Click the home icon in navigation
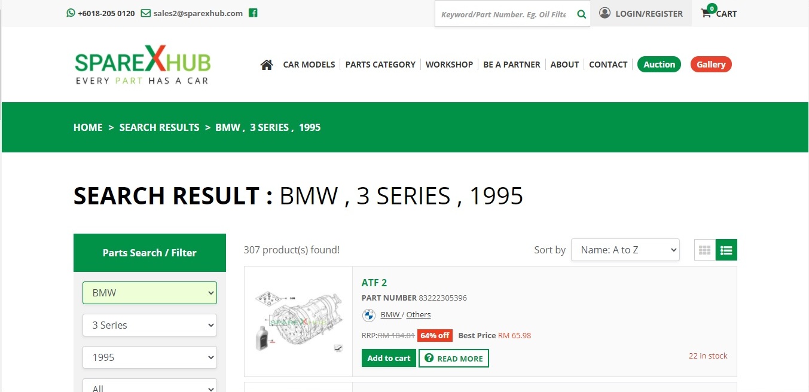Viewport: 809px width, 392px height. pos(267,65)
